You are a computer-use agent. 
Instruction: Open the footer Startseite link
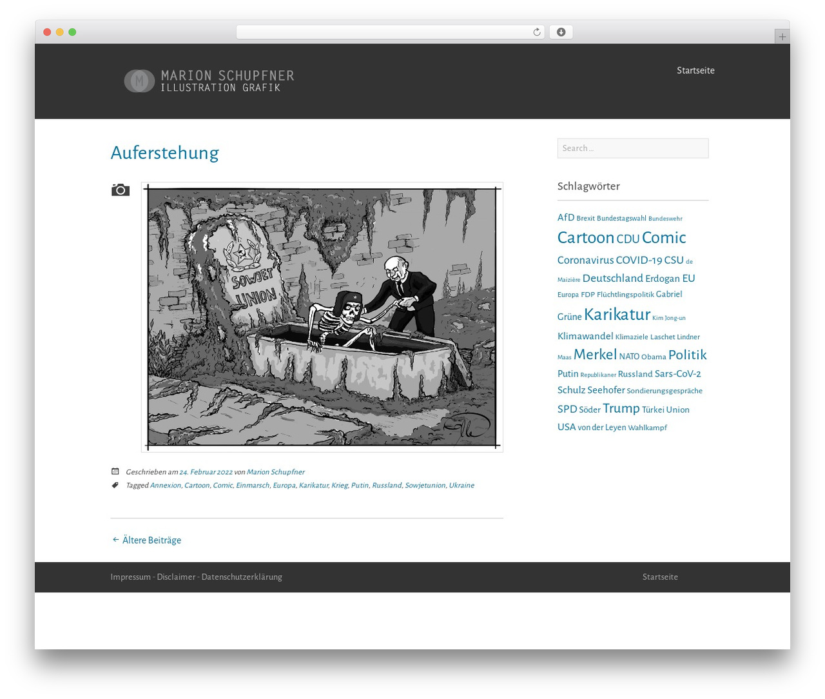(x=660, y=577)
